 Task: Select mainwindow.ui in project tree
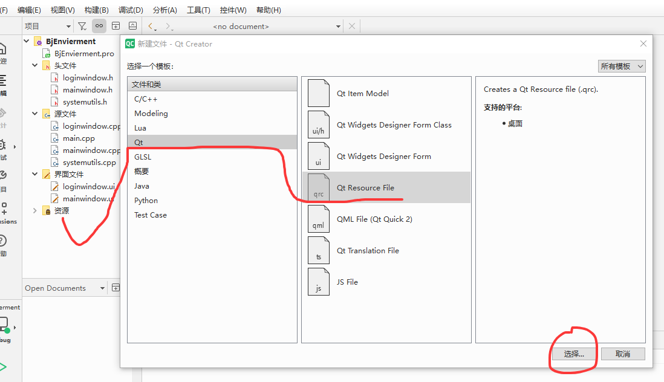click(88, 198)
